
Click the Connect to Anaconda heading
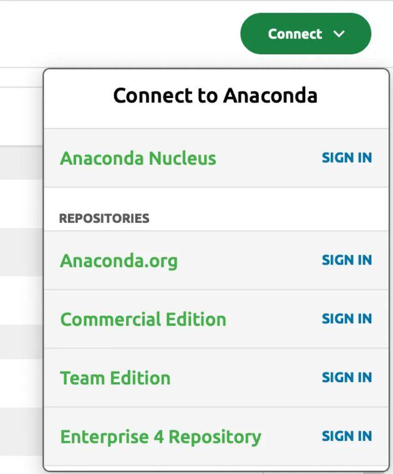click(215, 96)
